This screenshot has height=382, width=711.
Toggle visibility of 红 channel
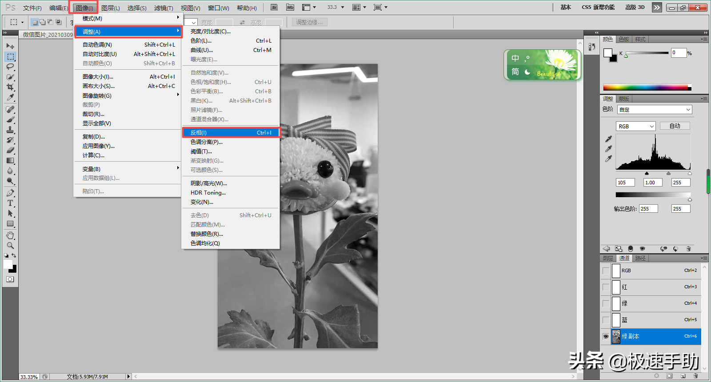click(x=606, y=287)
